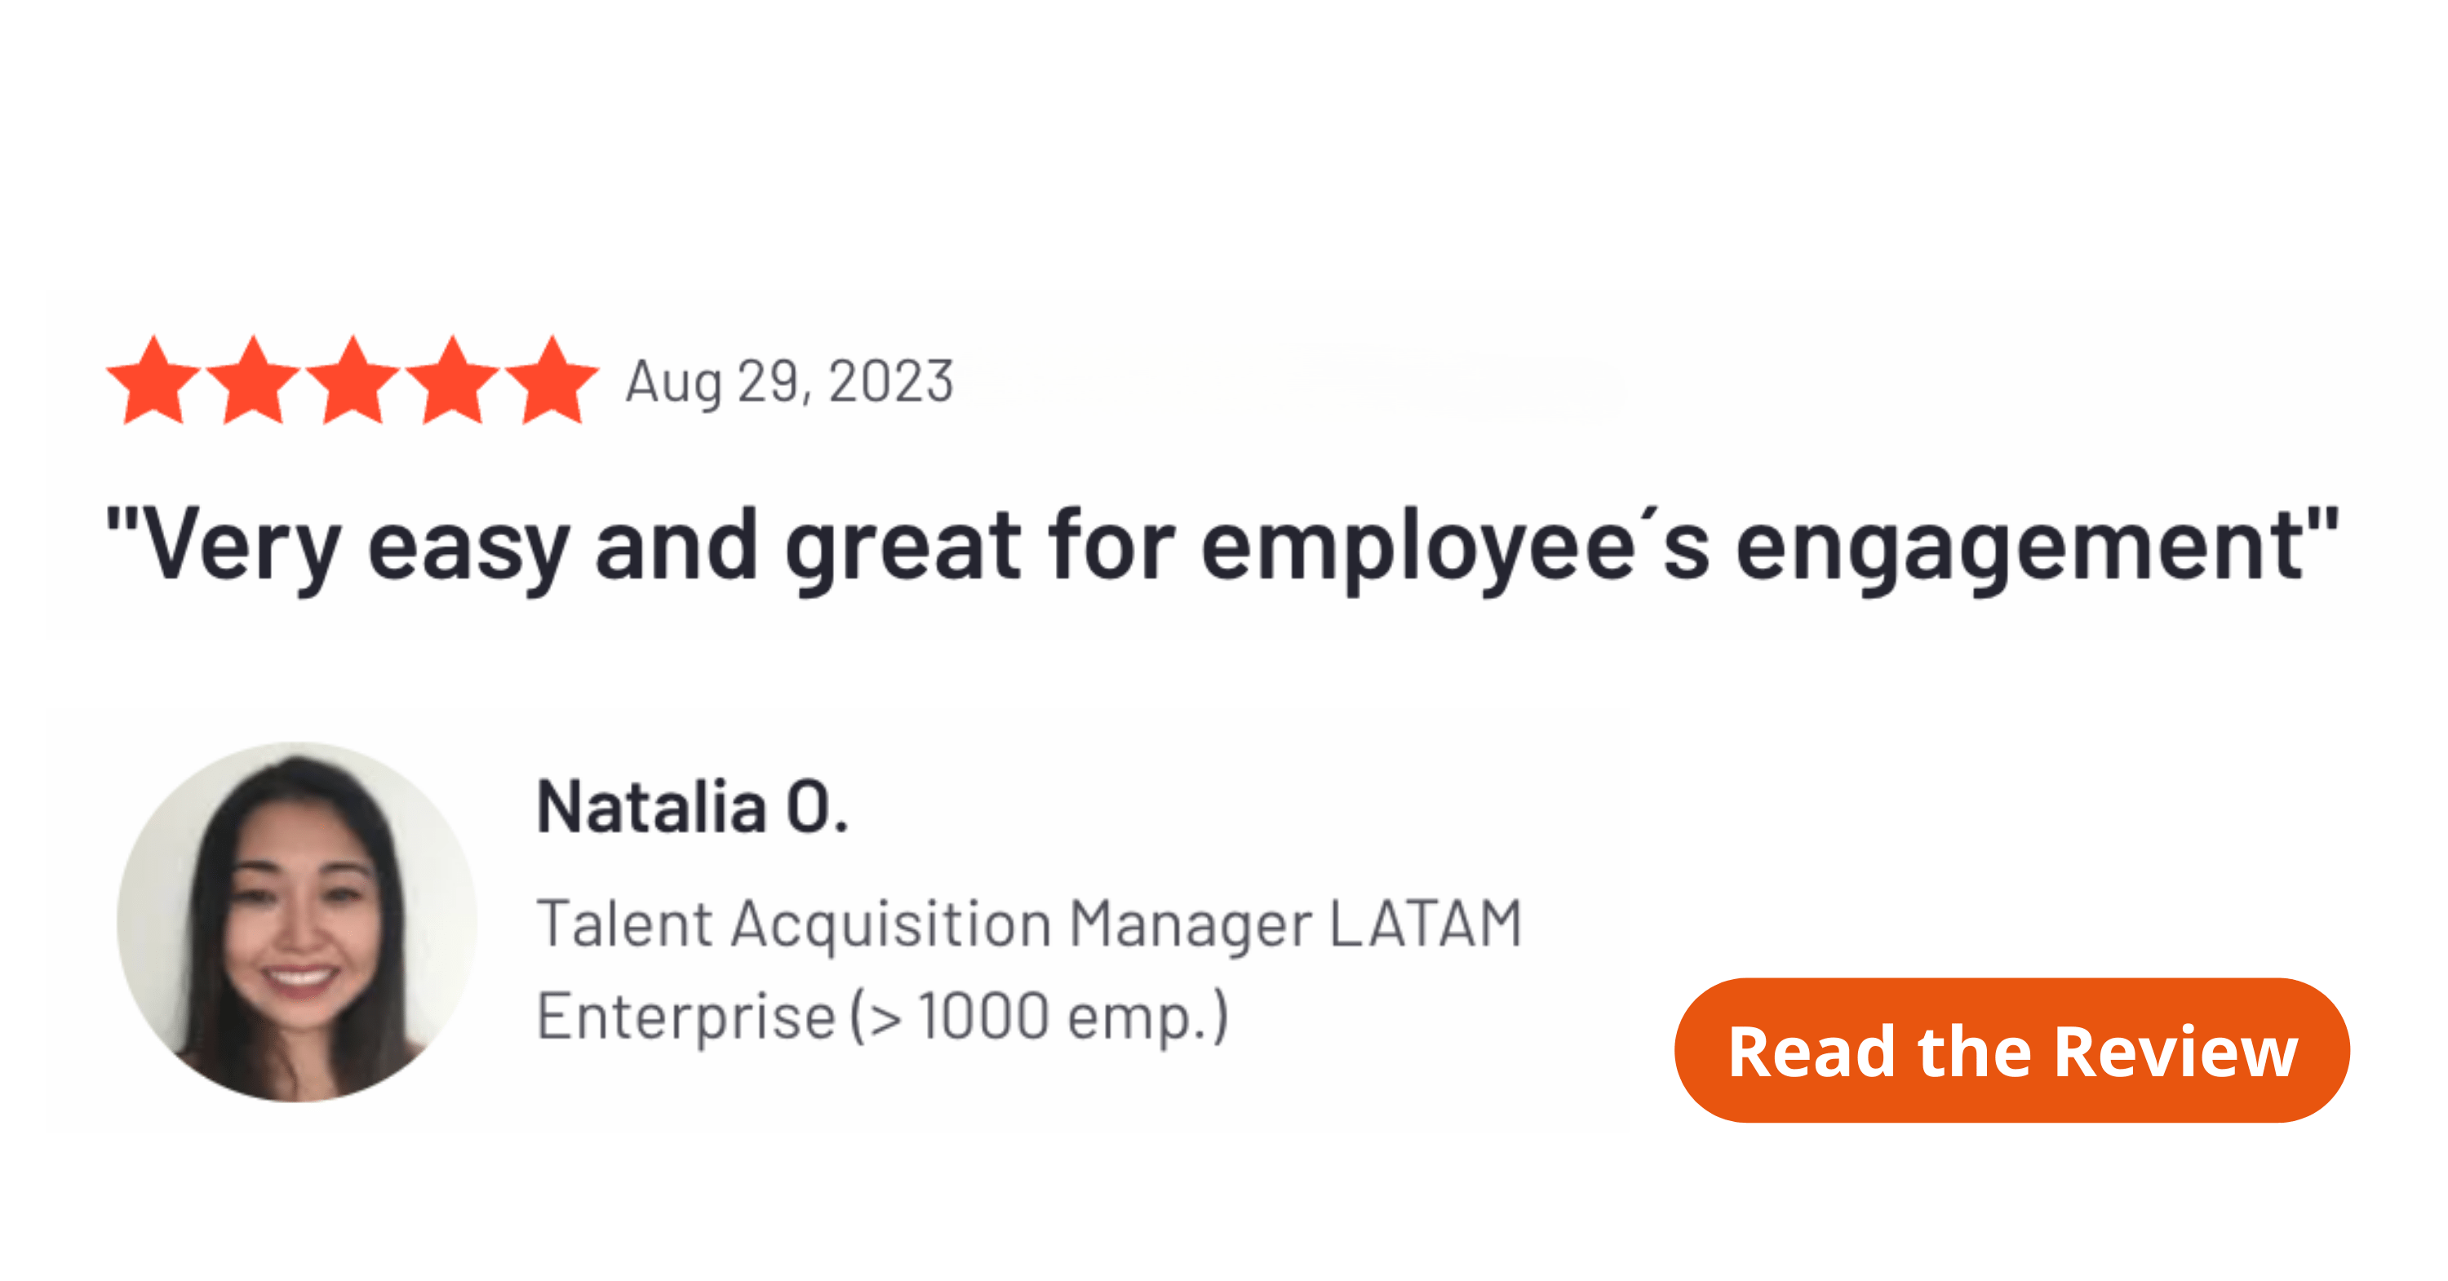This screenshot has height=1281, width=2448.
Task: Open Natalia O.'s round profile photo
Action: (298, 922)
